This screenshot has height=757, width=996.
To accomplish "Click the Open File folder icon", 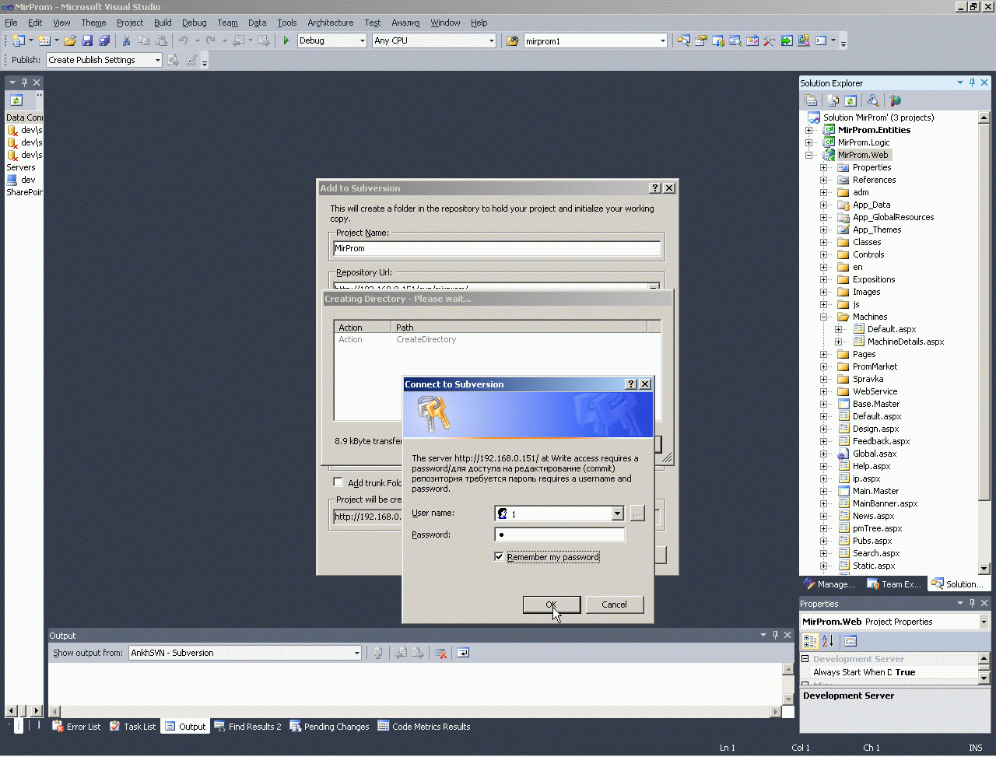I will (x=70, y=40).
